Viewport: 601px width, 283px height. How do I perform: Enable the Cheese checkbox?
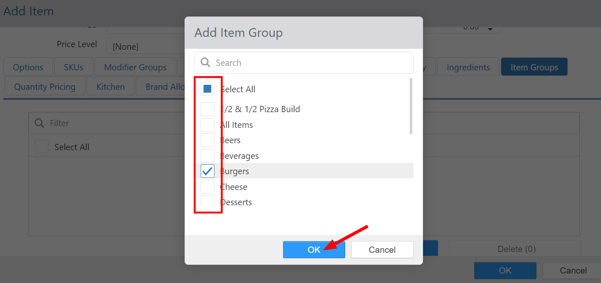[207, 187]
